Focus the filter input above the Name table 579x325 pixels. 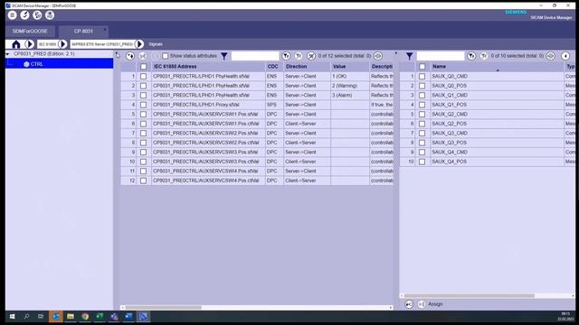pyautogui.click(x=441, y=56)
